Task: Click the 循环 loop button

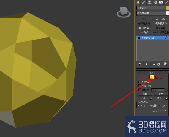Action: coord(159,98)
